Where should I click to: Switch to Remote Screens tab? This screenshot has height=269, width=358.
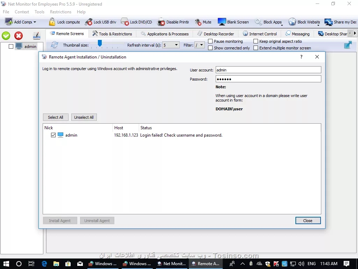tap(67, 34)
